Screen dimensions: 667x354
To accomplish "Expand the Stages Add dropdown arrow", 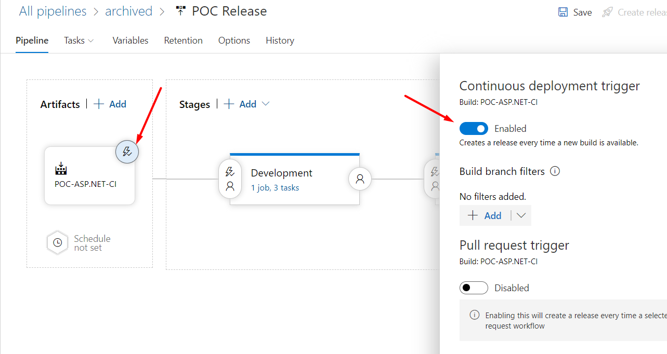I will pyautogui.click(x=266, y=104).
